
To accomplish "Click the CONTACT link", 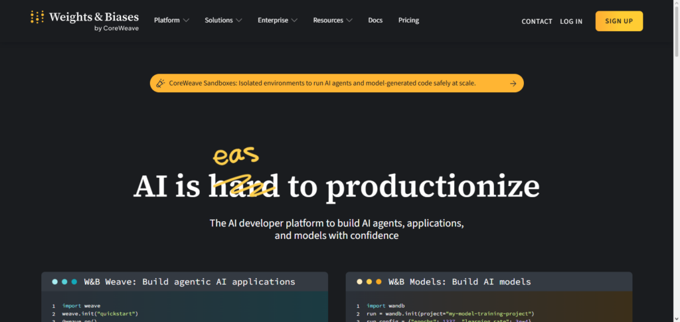I will 537,21.
